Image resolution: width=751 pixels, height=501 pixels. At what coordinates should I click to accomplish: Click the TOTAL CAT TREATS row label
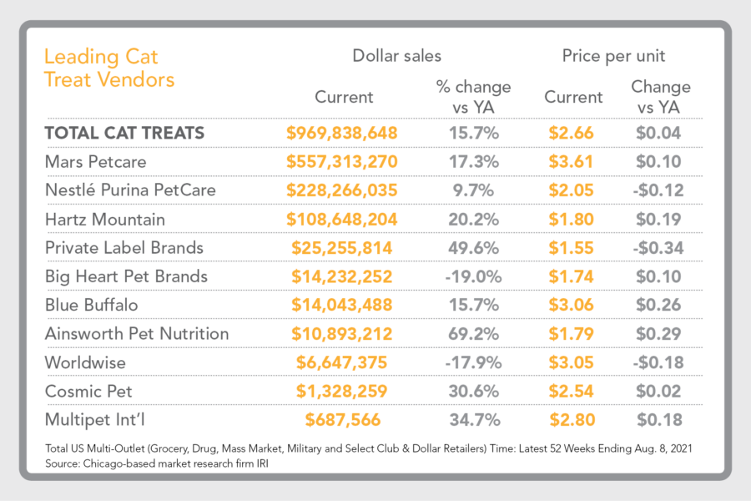(124, 133)
